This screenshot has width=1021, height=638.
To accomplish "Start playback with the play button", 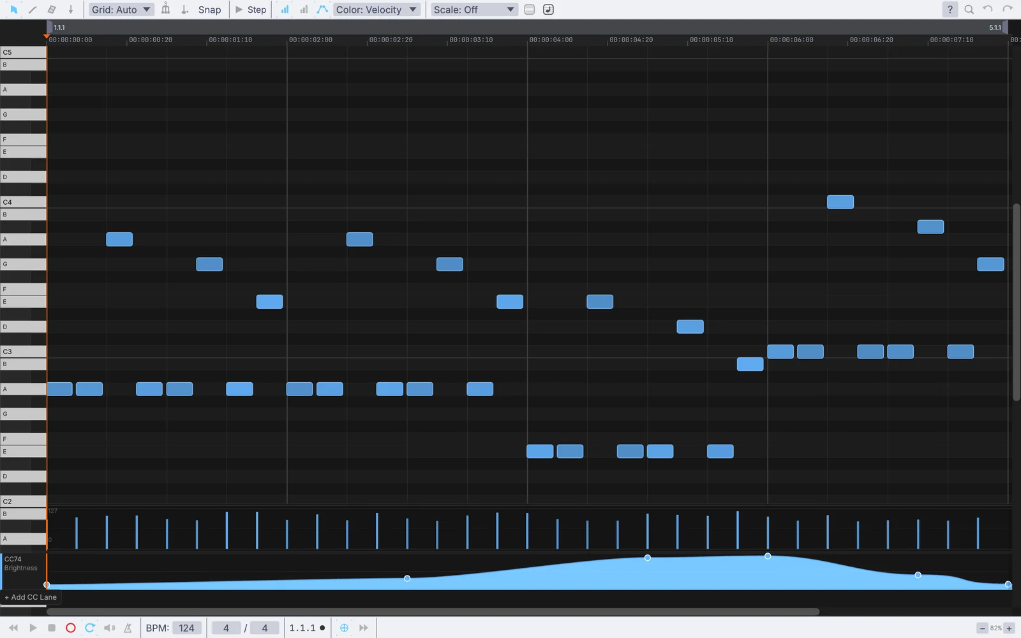I will [x=33, y=628].
